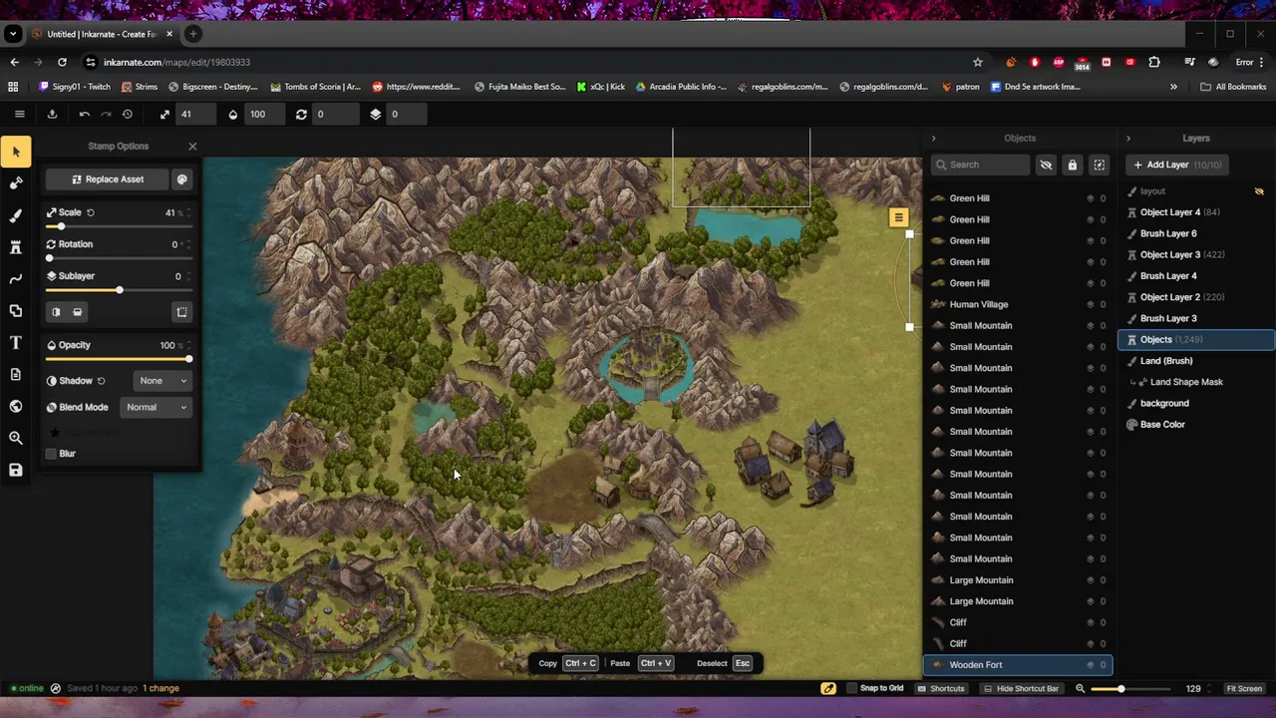
Task: Toggle the yellow eyedropper status icon
Action: [828, 688]
